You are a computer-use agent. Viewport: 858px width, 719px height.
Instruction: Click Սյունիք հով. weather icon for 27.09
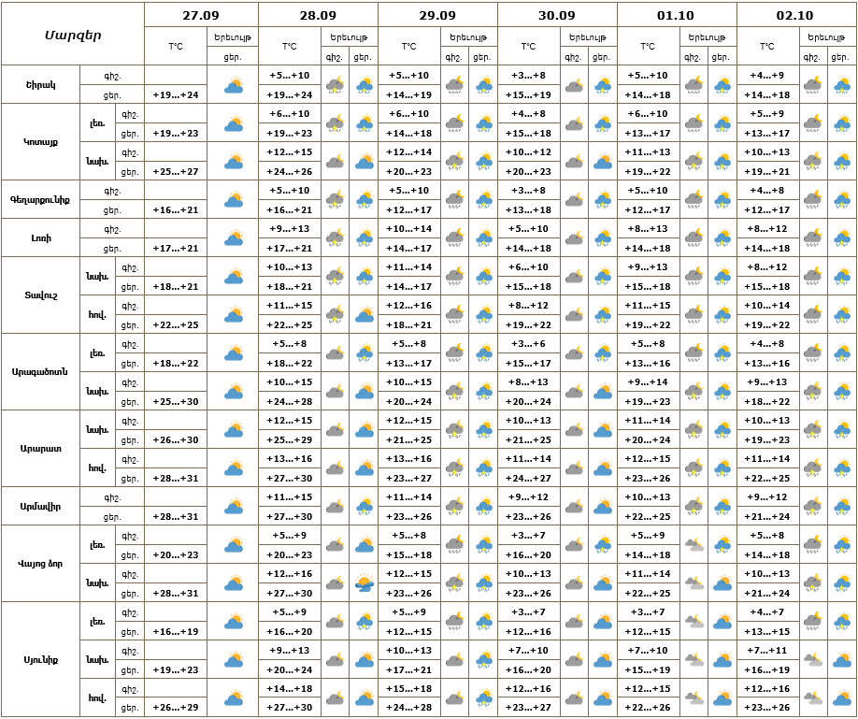[x=234, y=699]
